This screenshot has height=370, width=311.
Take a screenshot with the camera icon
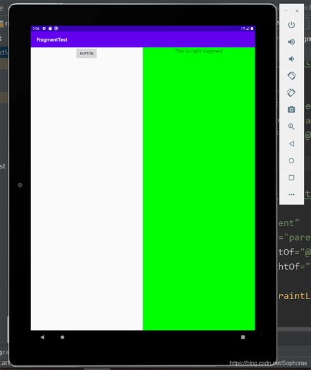point(291,110)
